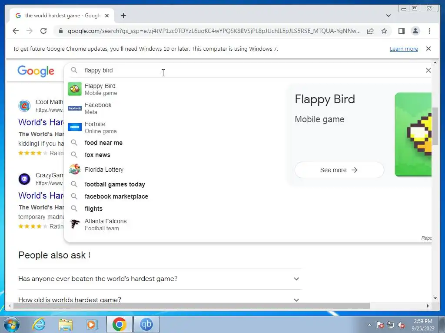Select Atlanta Falcons Football team suggestion
The width and height of the screenshot is (445, 333).
[x=176, y=225]
